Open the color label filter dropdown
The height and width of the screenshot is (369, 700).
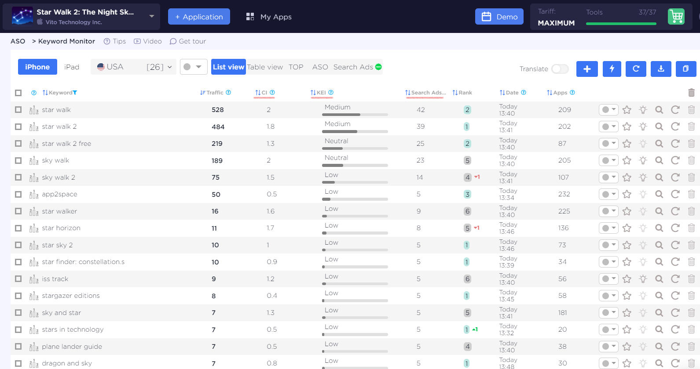tap(194, 67)
